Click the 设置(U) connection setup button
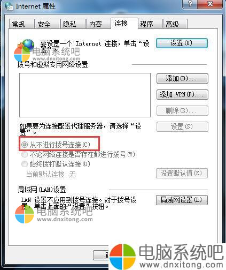This screenshot has width=226, height=270. pyautogui.click(x=182, y=43)
